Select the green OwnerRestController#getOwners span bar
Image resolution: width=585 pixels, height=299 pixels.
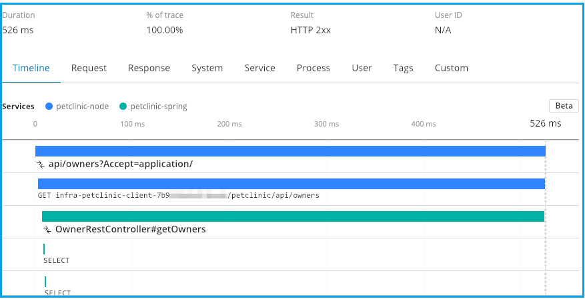pos(293,216)
